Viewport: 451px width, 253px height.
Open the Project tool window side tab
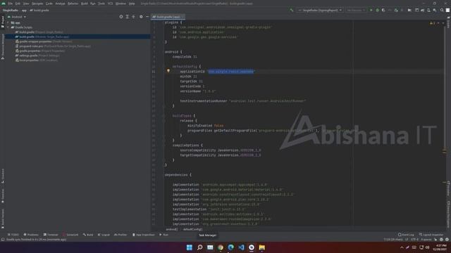click(x=3, y=22)
